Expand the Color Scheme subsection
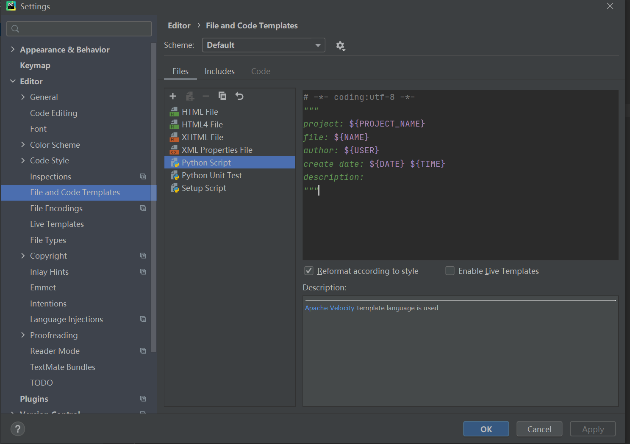Image resolution: width=630 pixels, height=444 pixels. (23, 145)
